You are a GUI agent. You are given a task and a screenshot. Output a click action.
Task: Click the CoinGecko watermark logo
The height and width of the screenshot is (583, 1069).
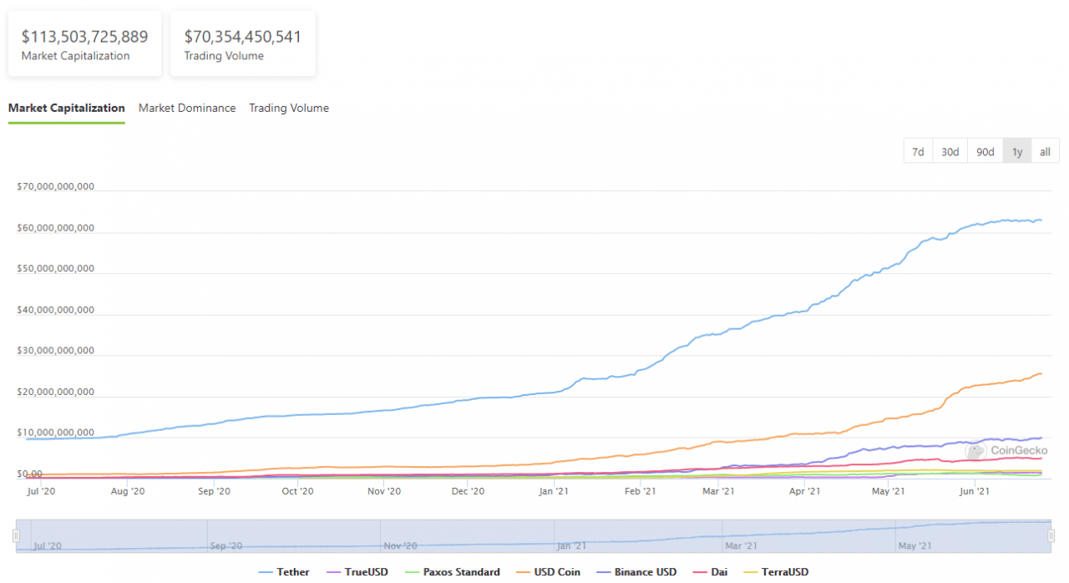[x=1007, y=450]
